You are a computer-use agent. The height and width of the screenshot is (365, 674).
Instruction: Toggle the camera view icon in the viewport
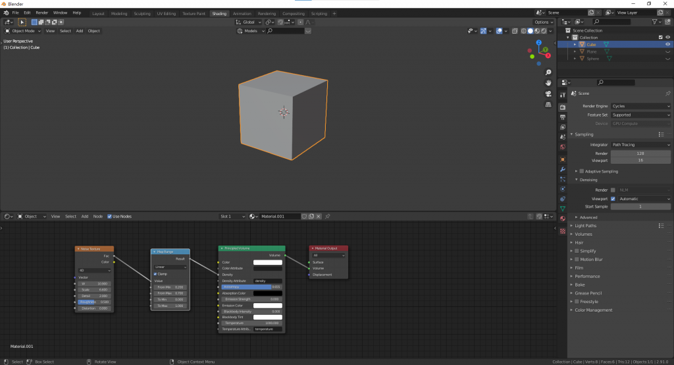[548, 94]
